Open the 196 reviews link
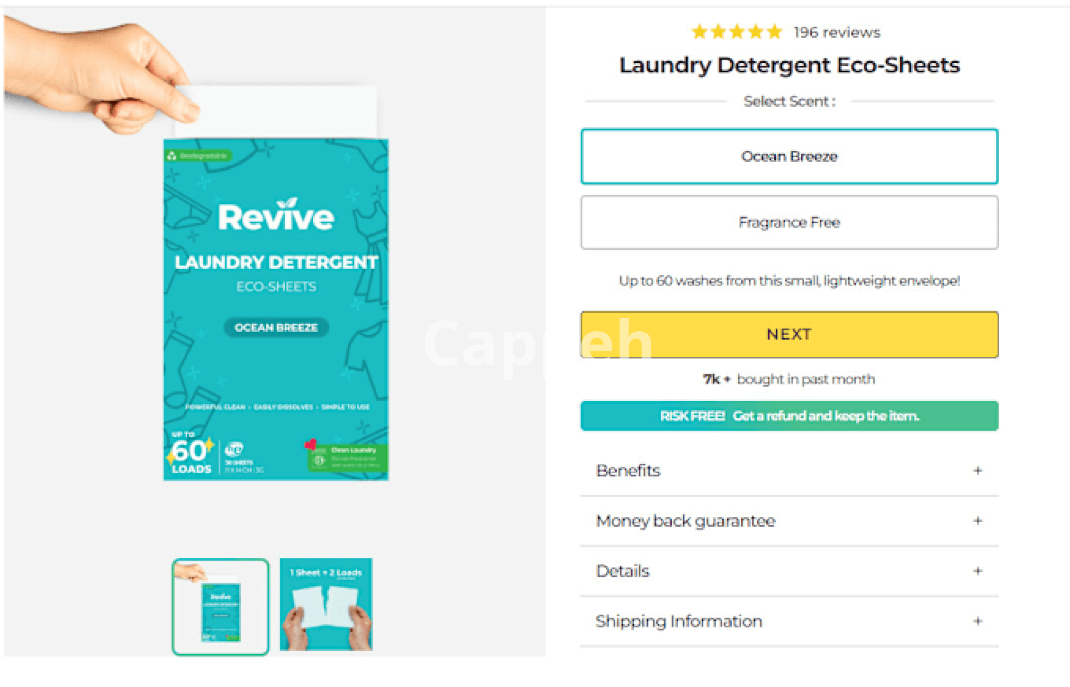Screen dimensions: 1070x687 tap(837, 32)
